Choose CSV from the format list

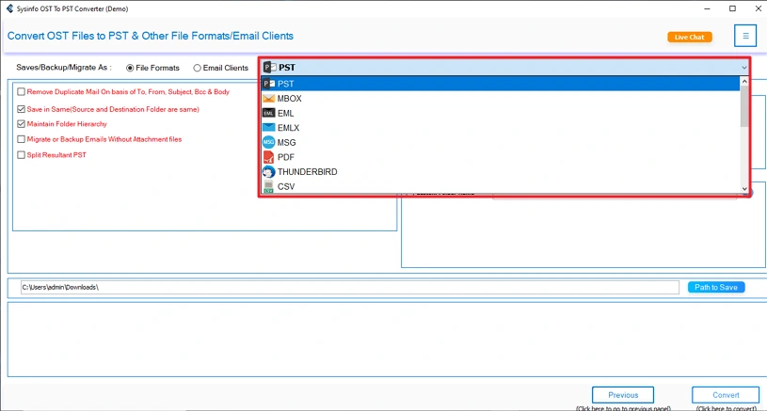[501, 186]
